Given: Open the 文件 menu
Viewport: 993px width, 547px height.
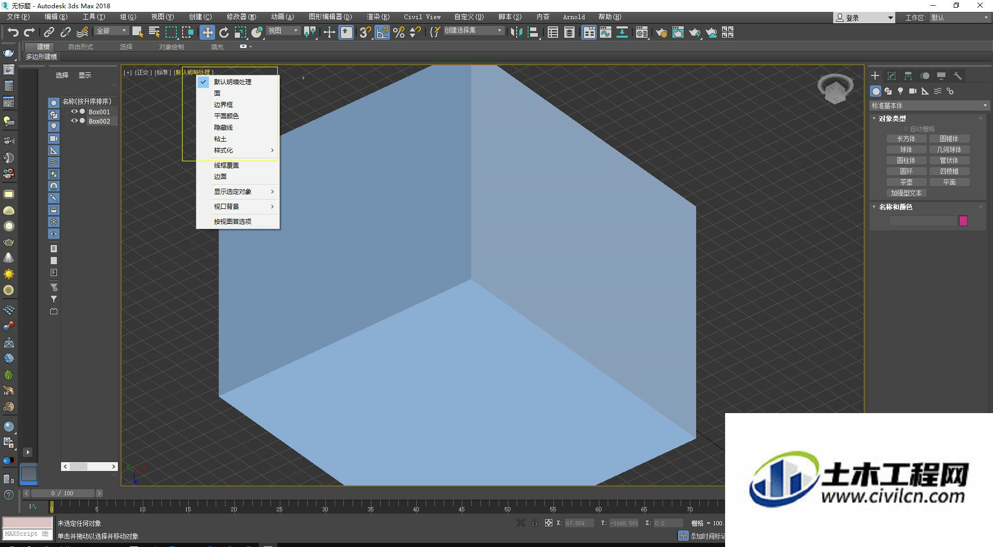Looking at the screenshot, I should pos(18,17).
